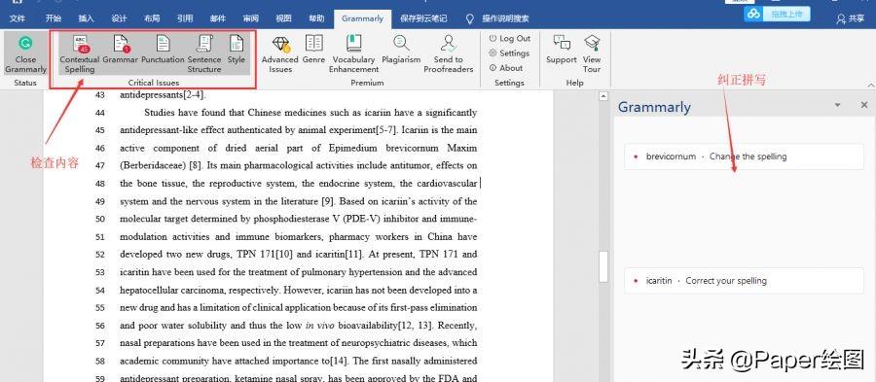Collapse the ribbon with the chevron
This screenshot has width=876, height=382.
coord(870,85)
